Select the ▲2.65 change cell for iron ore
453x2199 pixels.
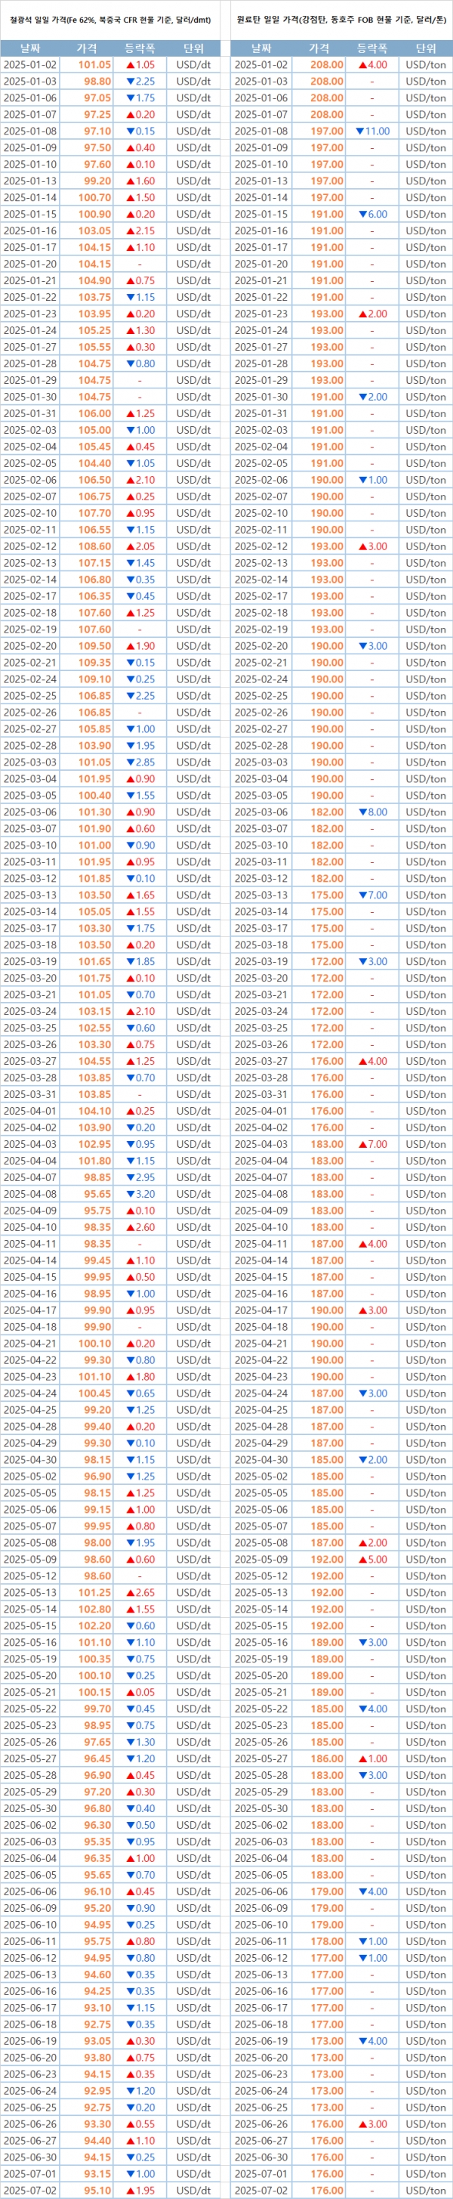(140, 1593)
